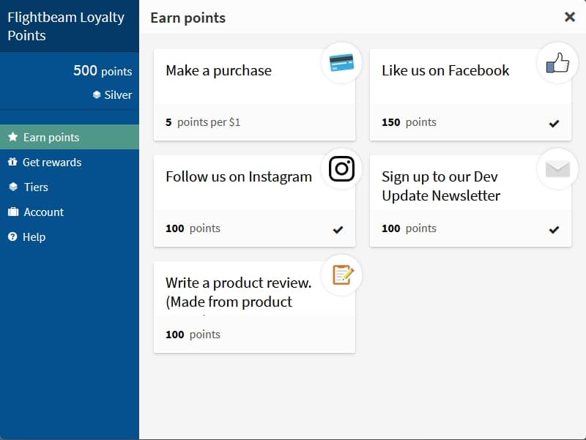
Task: Close the Earn points panel
Action: tap(569, 17)
